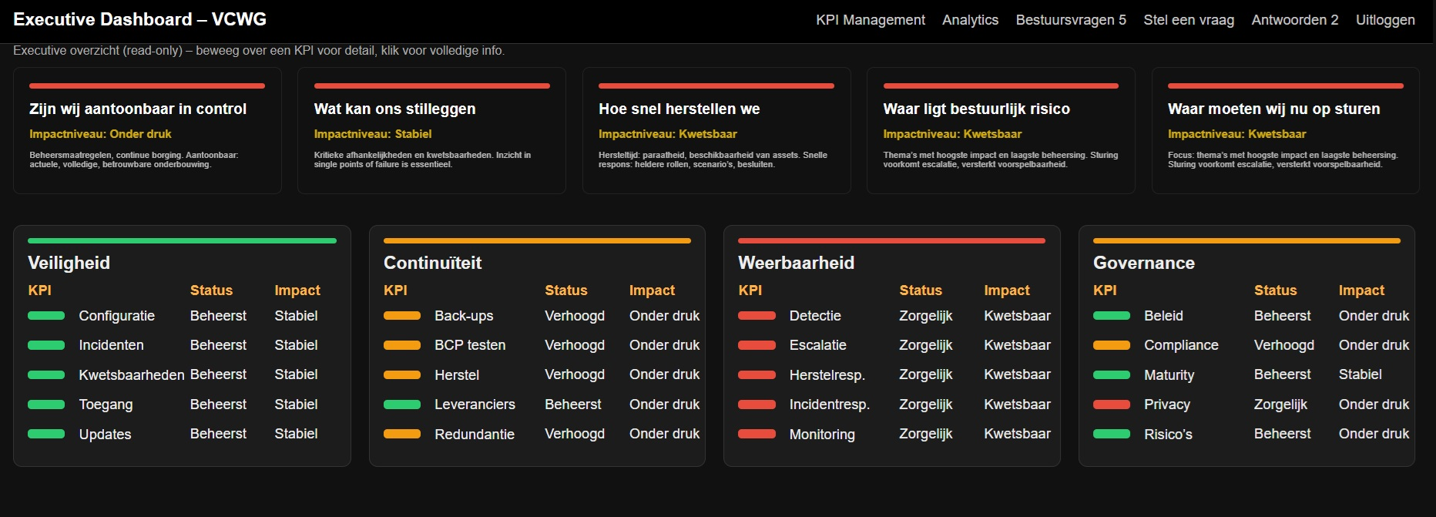Click orange status indicator beside Compliance
This screenshot has height=517, width=1436.
click(1112, 345)
